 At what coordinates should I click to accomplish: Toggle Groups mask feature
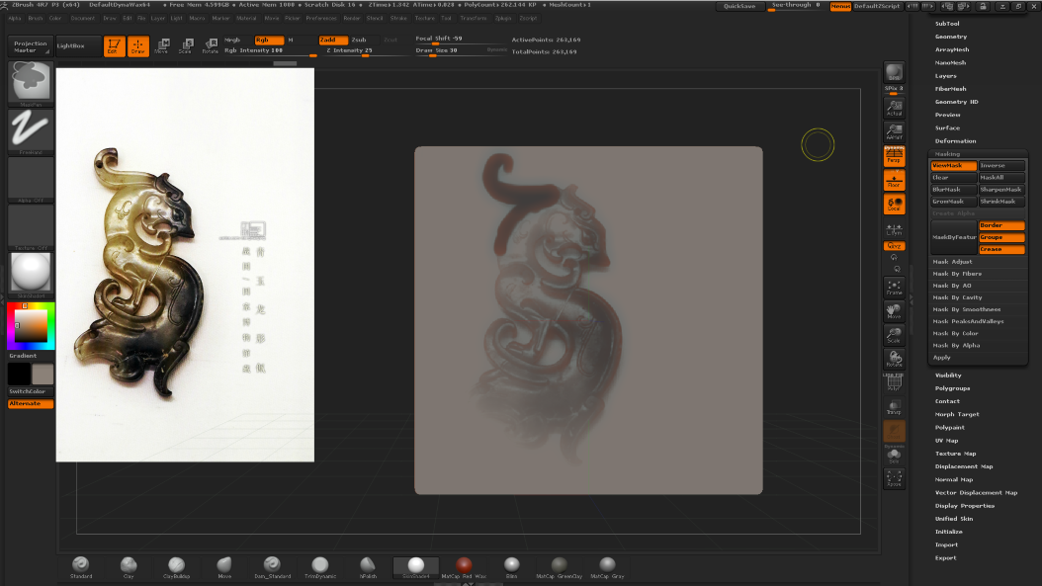click(1001, 237)
